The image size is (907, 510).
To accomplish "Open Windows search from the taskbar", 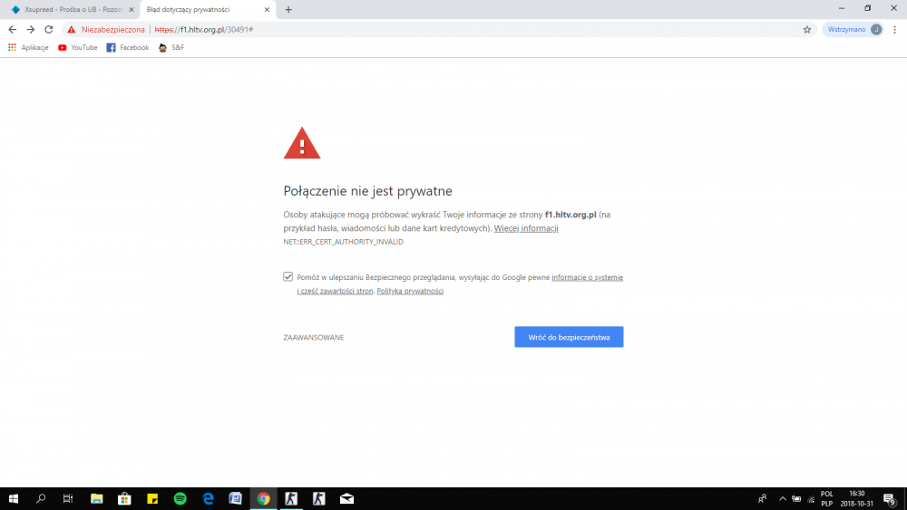I will coord(41,498).
